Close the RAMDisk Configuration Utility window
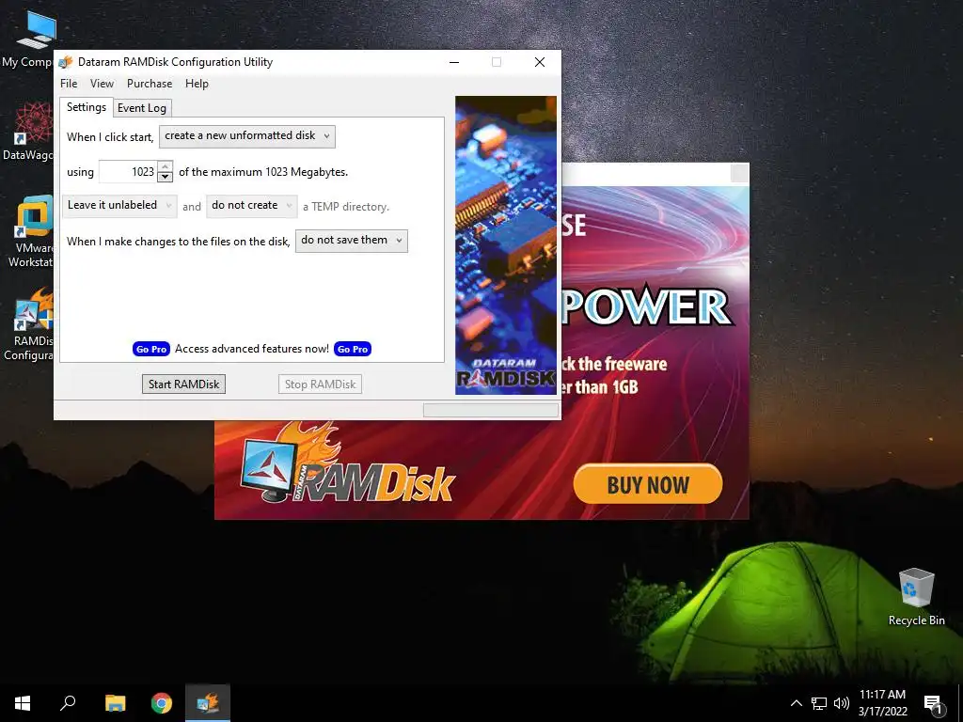The width and height of the screenshot is (963, 722). click(x=540, y=62)
